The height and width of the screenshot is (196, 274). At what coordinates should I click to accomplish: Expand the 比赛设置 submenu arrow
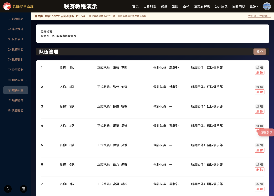tap(26, 80)
